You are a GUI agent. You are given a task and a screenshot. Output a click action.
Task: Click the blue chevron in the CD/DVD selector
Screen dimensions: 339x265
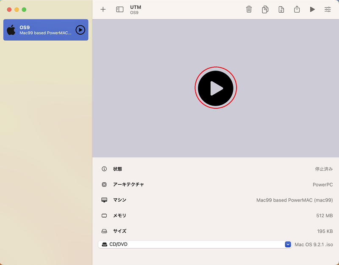coord(288,244)
